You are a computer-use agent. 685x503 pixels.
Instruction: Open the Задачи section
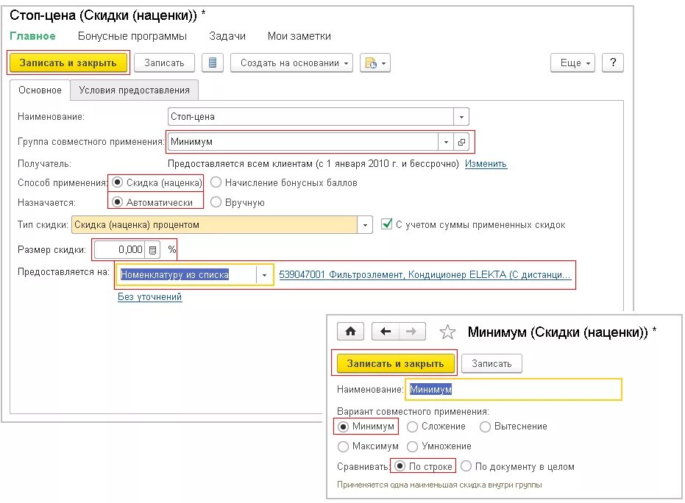(227, 36)
